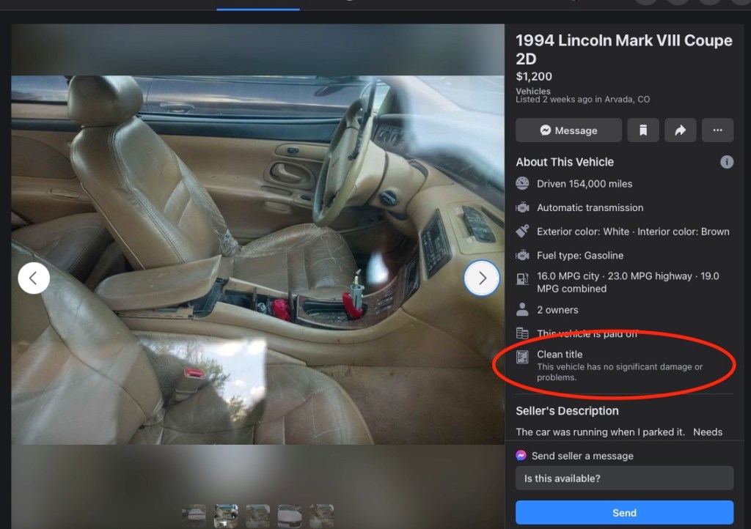Click the info icon beside About This Vehicle
751x529 pixels.
tap(727, 162)
